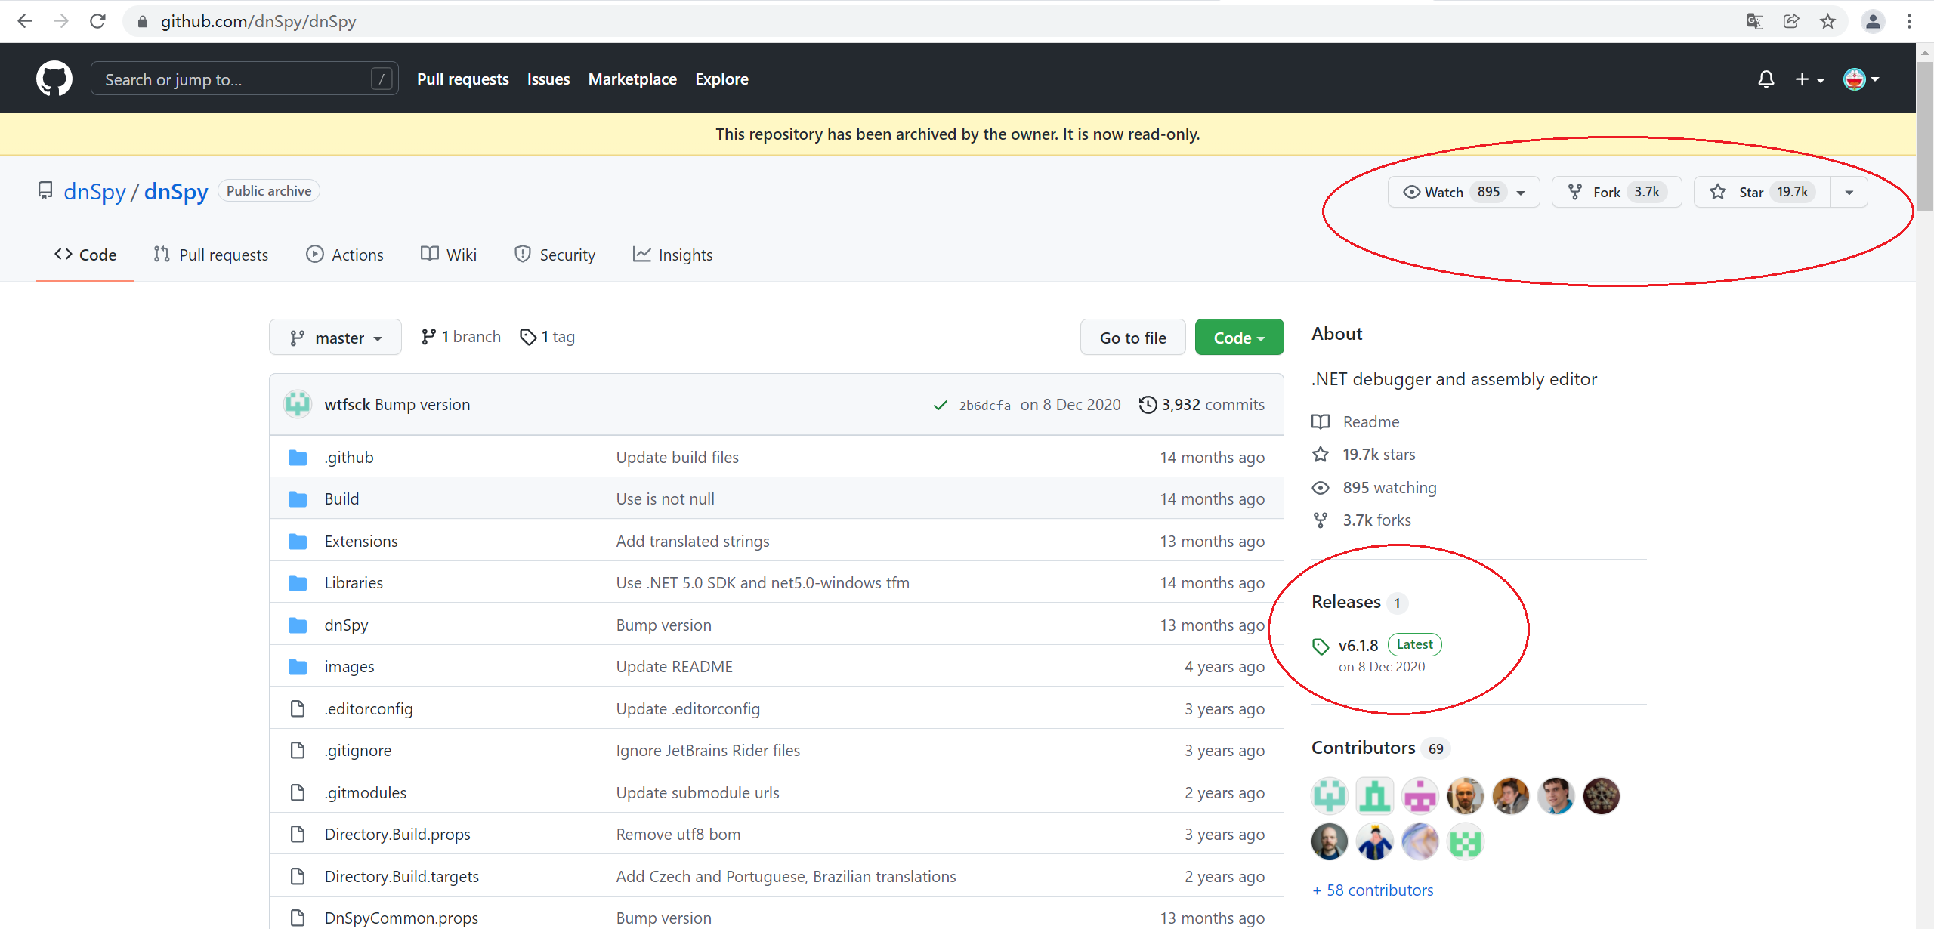Screen dimensions: 1934x929
Task: Open the notifications bell
Action: pos(1766,79)
